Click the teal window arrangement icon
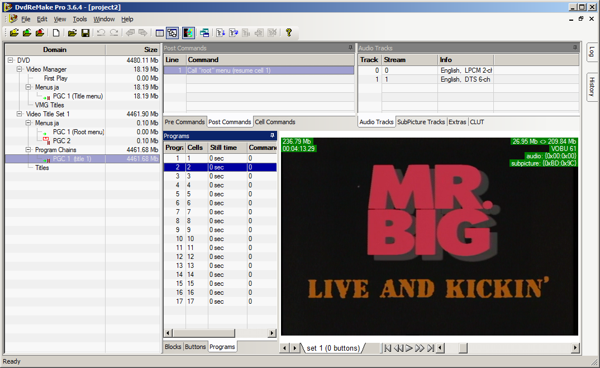 [x=204, y=33]
